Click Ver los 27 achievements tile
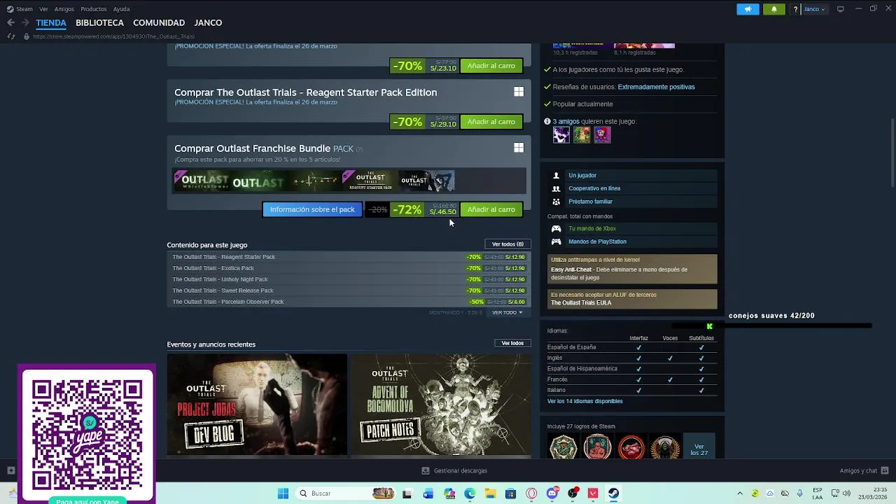 coord(699,447)
